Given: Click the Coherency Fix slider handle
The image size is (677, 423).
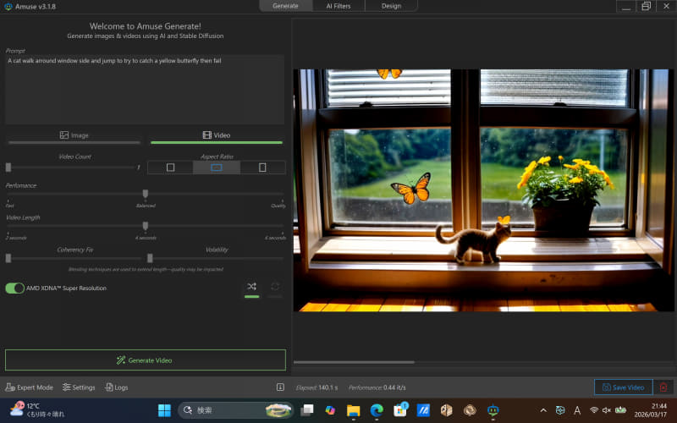Looking at the screenshot, I should (8, 258).
